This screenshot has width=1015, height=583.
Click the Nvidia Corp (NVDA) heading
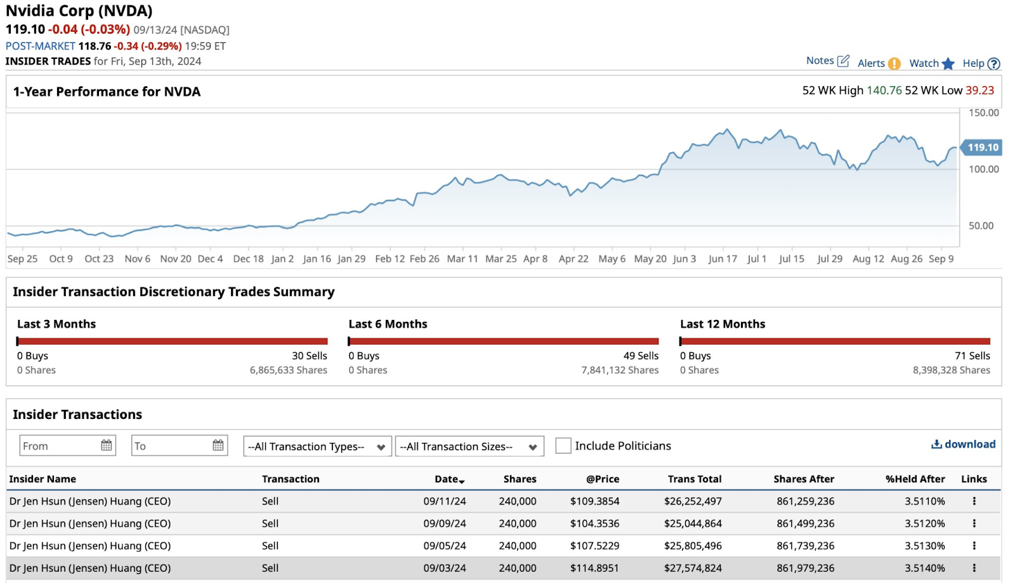pos(79,11)
